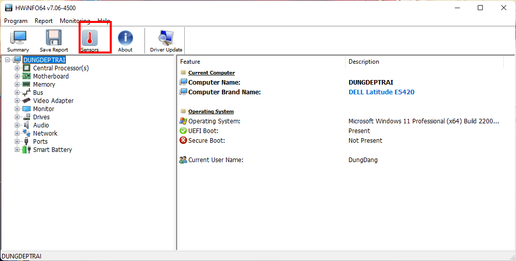
Task: Click the bold DUNGDEPTRAI computer name value
Action: [x=371, y=82]
